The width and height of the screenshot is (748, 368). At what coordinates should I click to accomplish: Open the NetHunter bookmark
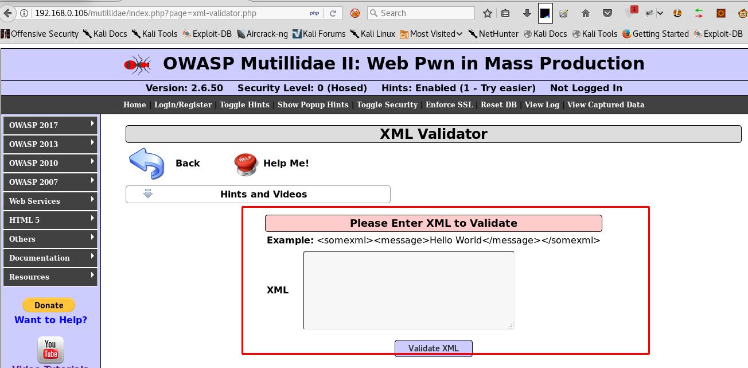coord(493,34)
